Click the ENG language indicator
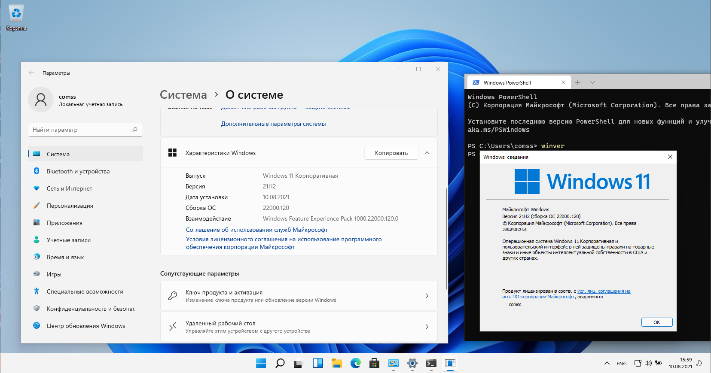Screen dimensions: 711x373 (622, 364)
